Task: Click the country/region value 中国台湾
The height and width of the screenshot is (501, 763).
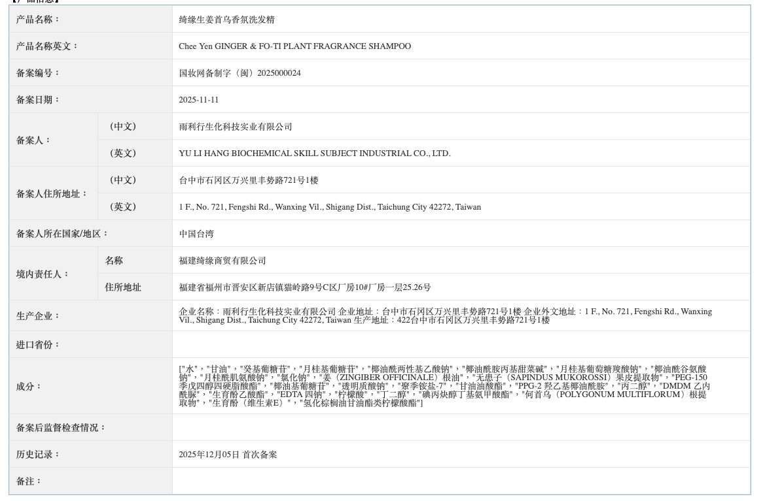Action: pyautogui.click(x=196, y=234)
